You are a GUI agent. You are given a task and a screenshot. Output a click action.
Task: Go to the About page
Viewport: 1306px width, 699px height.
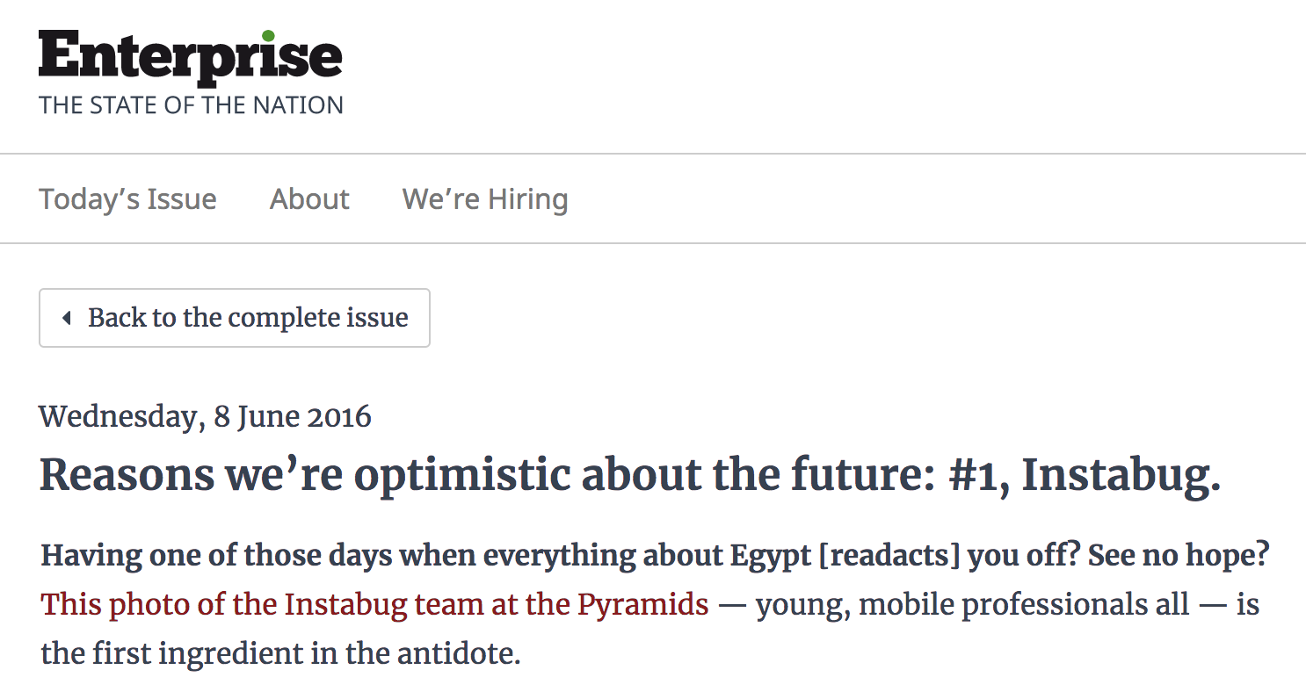click(309, 199)
